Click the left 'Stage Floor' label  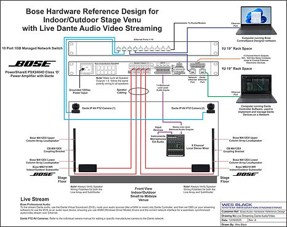click(x=62, y=180)
